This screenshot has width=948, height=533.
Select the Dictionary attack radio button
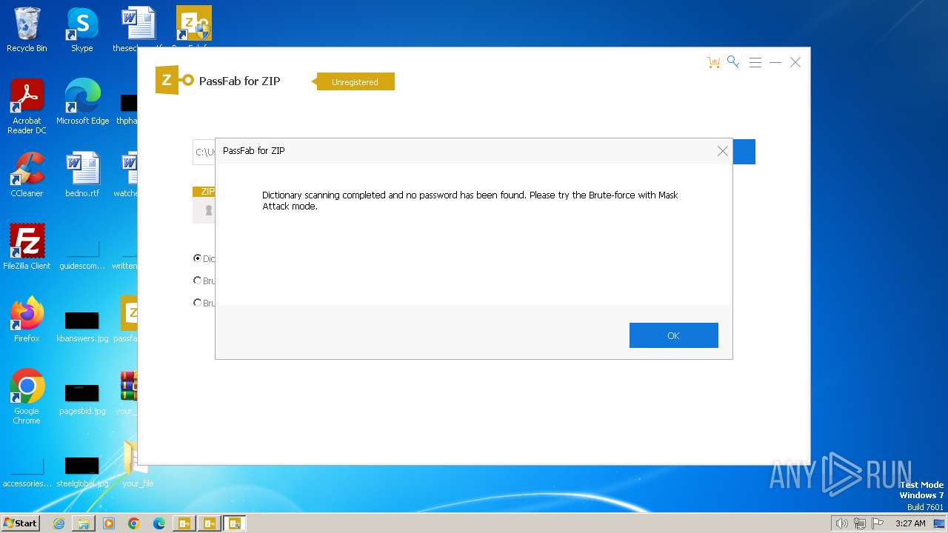click(197, 258)
